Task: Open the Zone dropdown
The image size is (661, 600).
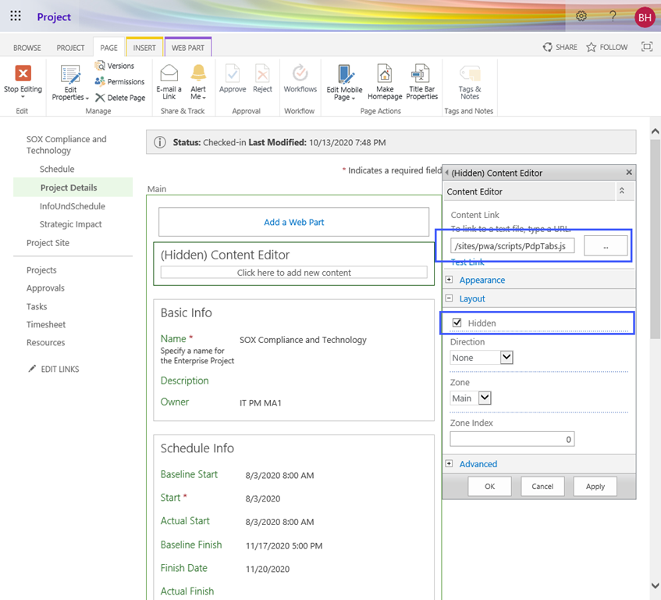Action: 484,398
